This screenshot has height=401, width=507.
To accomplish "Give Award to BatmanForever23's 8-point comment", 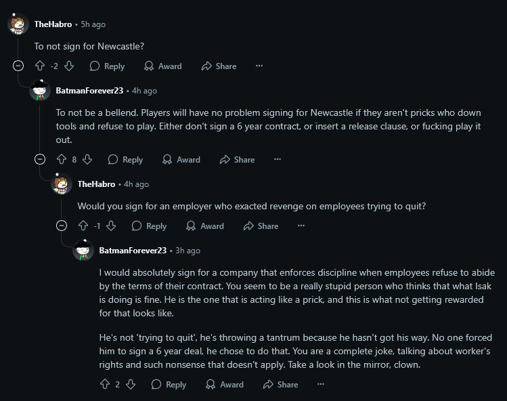I will coord(181,160).
